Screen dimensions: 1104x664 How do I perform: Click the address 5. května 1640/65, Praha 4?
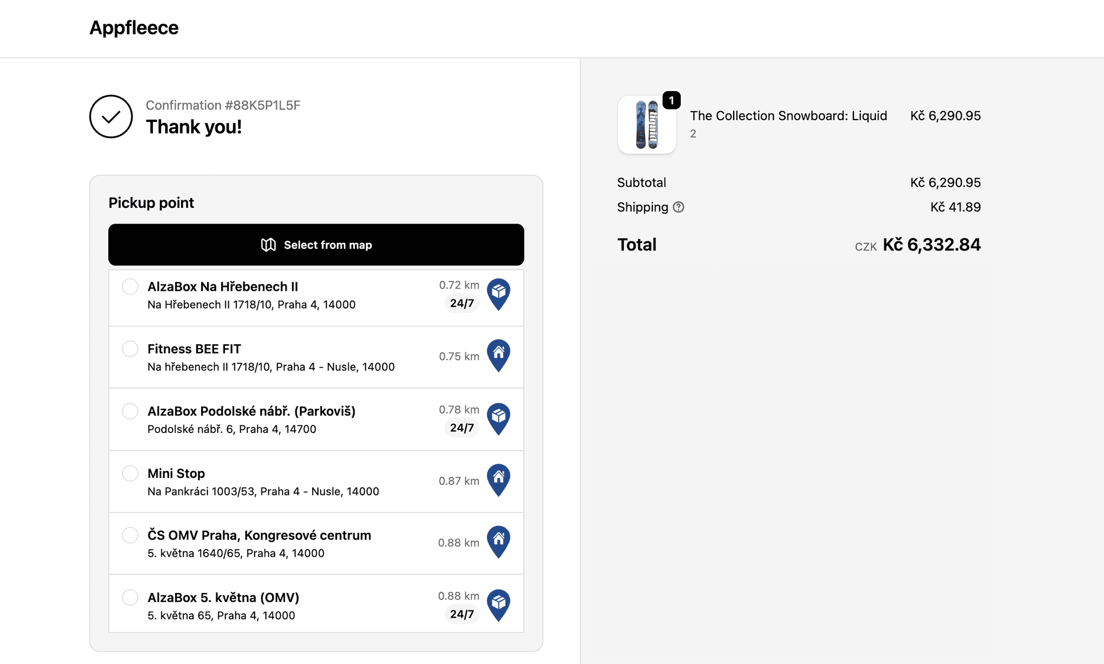pos(236,553)
